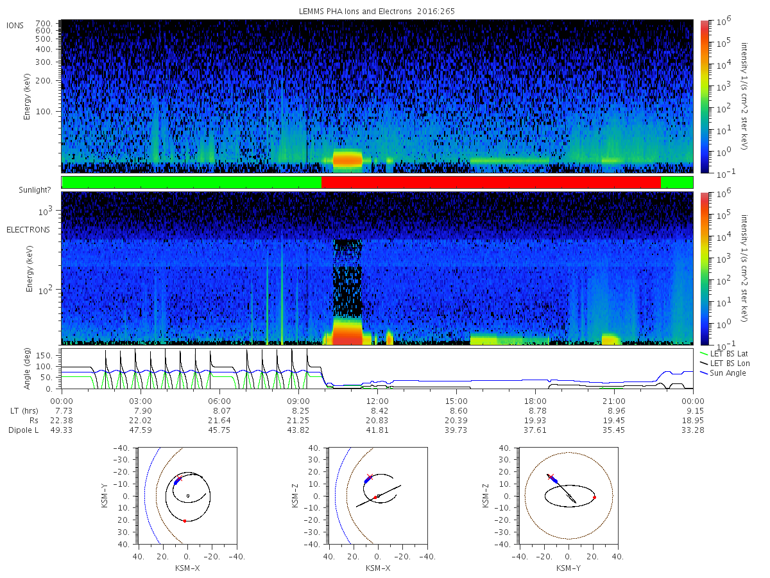Click the 'LT (hrs)' row label
The height and width of the screenshot is (578, 770).
(24, 410)
